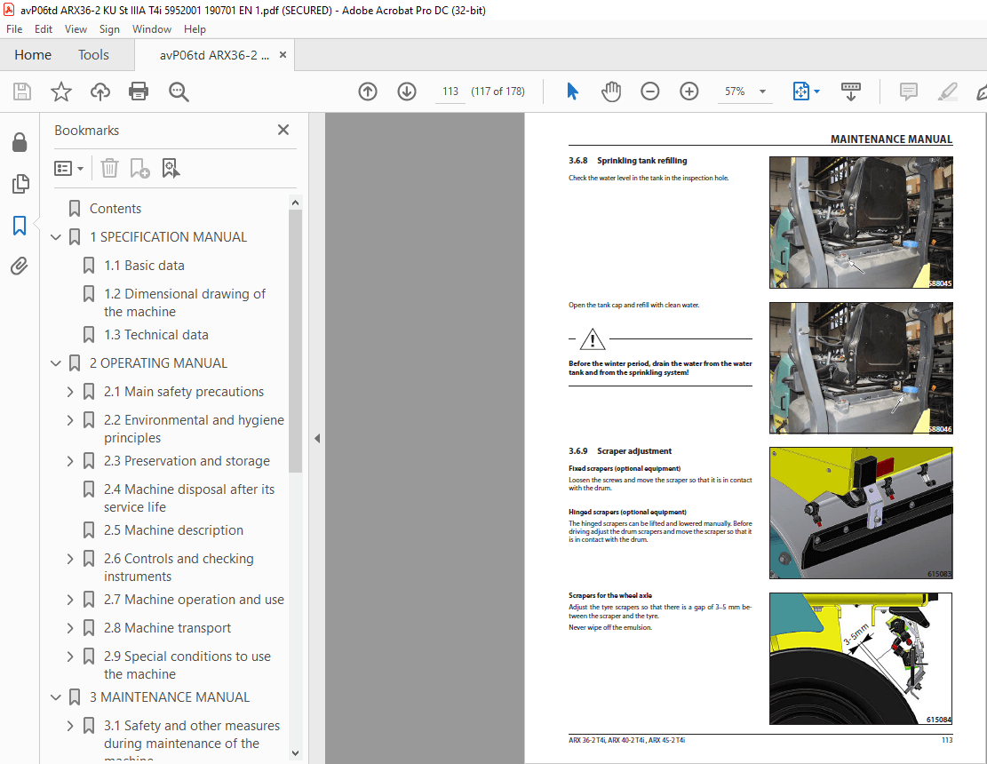The height and width of the screenshot is (764, 987).
Task: Zoom out with the minus icon
Action: (x=649, y=91)
